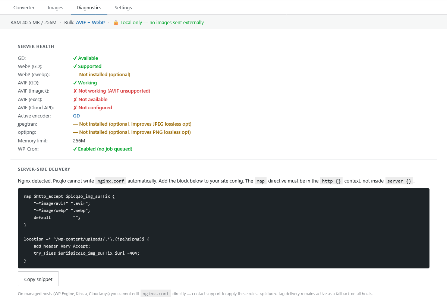
Task: Click the 'AVIF (Cloud API):' label
Action: 36,108
